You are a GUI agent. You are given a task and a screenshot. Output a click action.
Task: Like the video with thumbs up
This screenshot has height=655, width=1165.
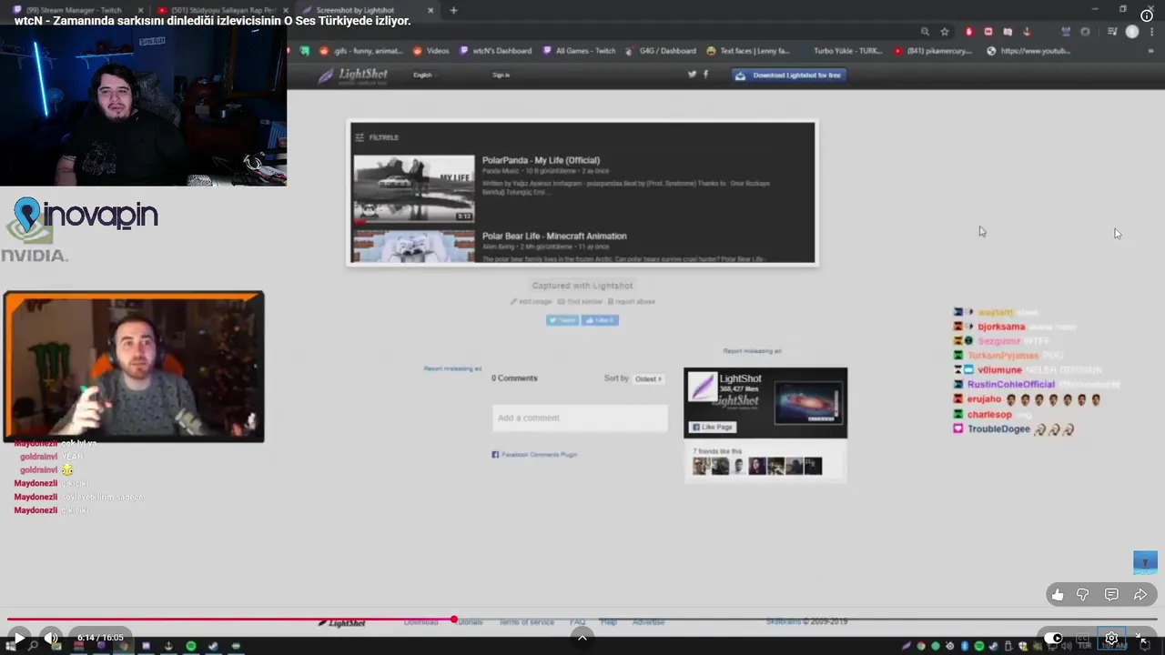pos(1058,595)
